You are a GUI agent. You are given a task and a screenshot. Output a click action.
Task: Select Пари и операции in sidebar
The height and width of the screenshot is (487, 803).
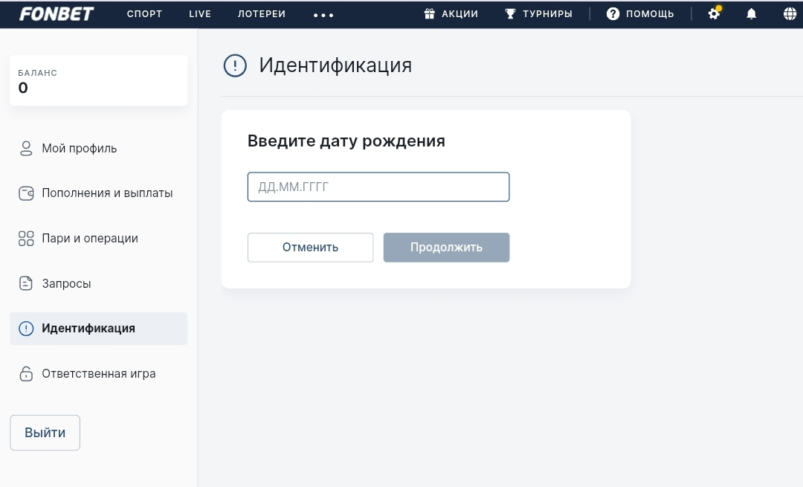coord(90,239)
